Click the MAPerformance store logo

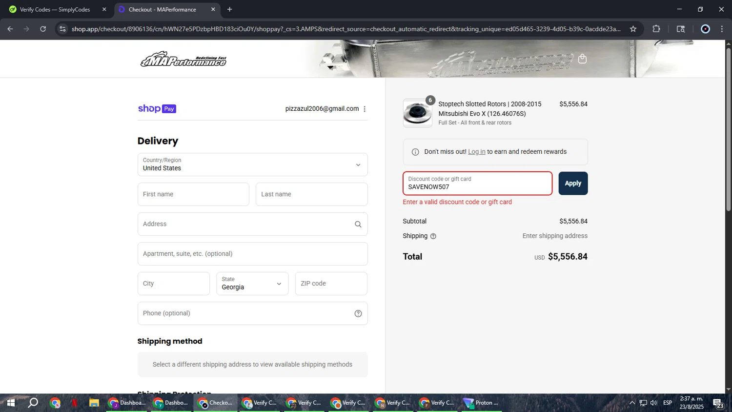click(183, 59)
